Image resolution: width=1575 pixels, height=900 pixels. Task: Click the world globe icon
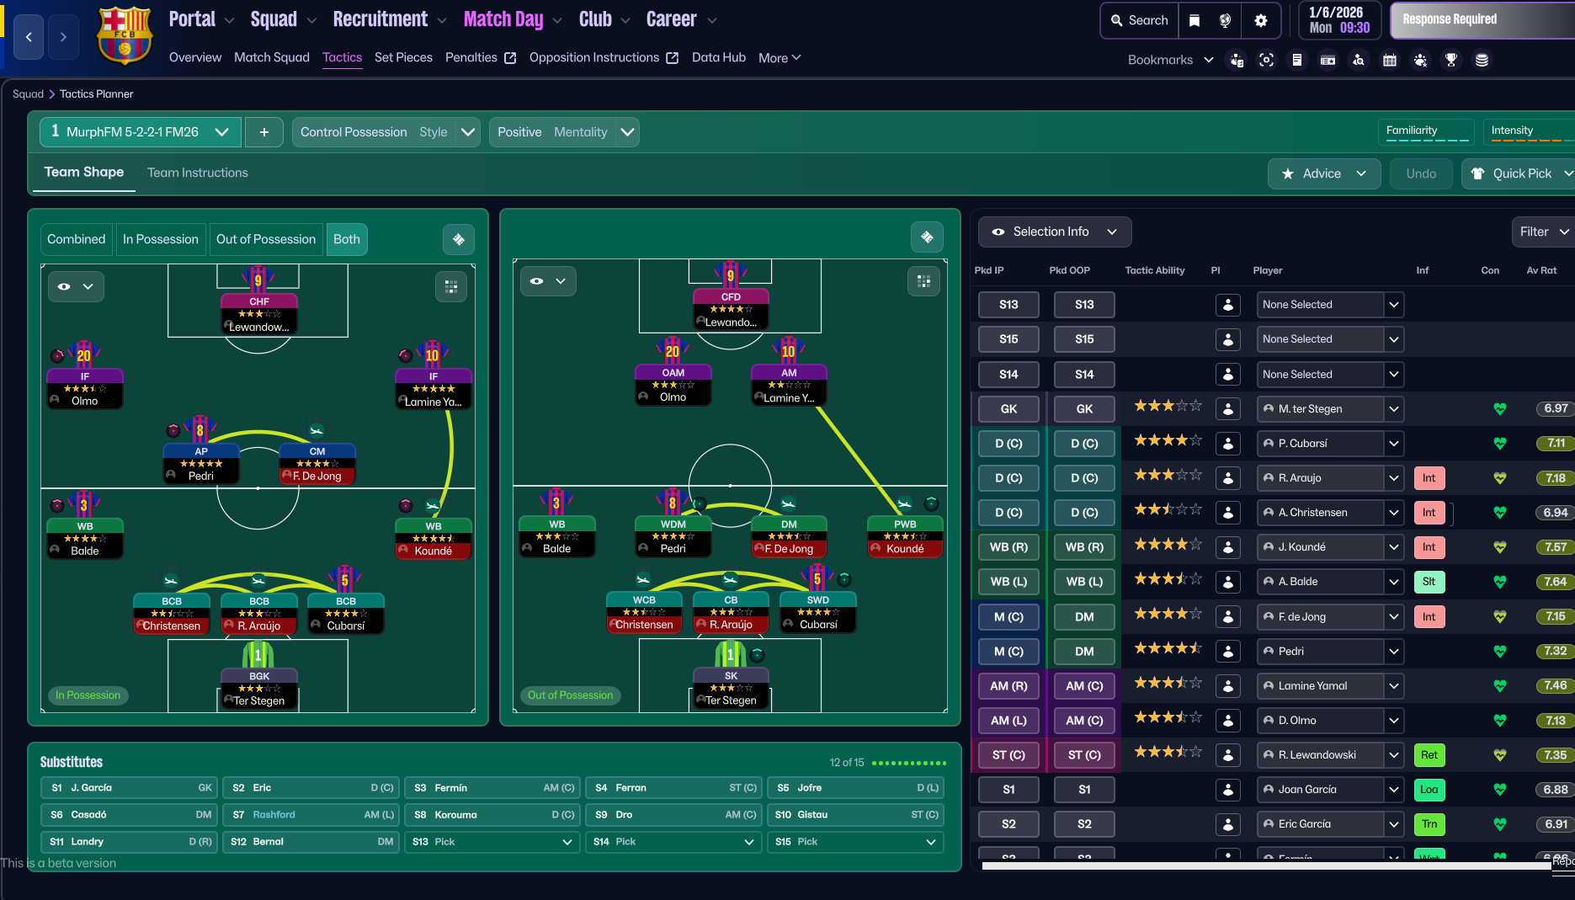point(1226,20)
